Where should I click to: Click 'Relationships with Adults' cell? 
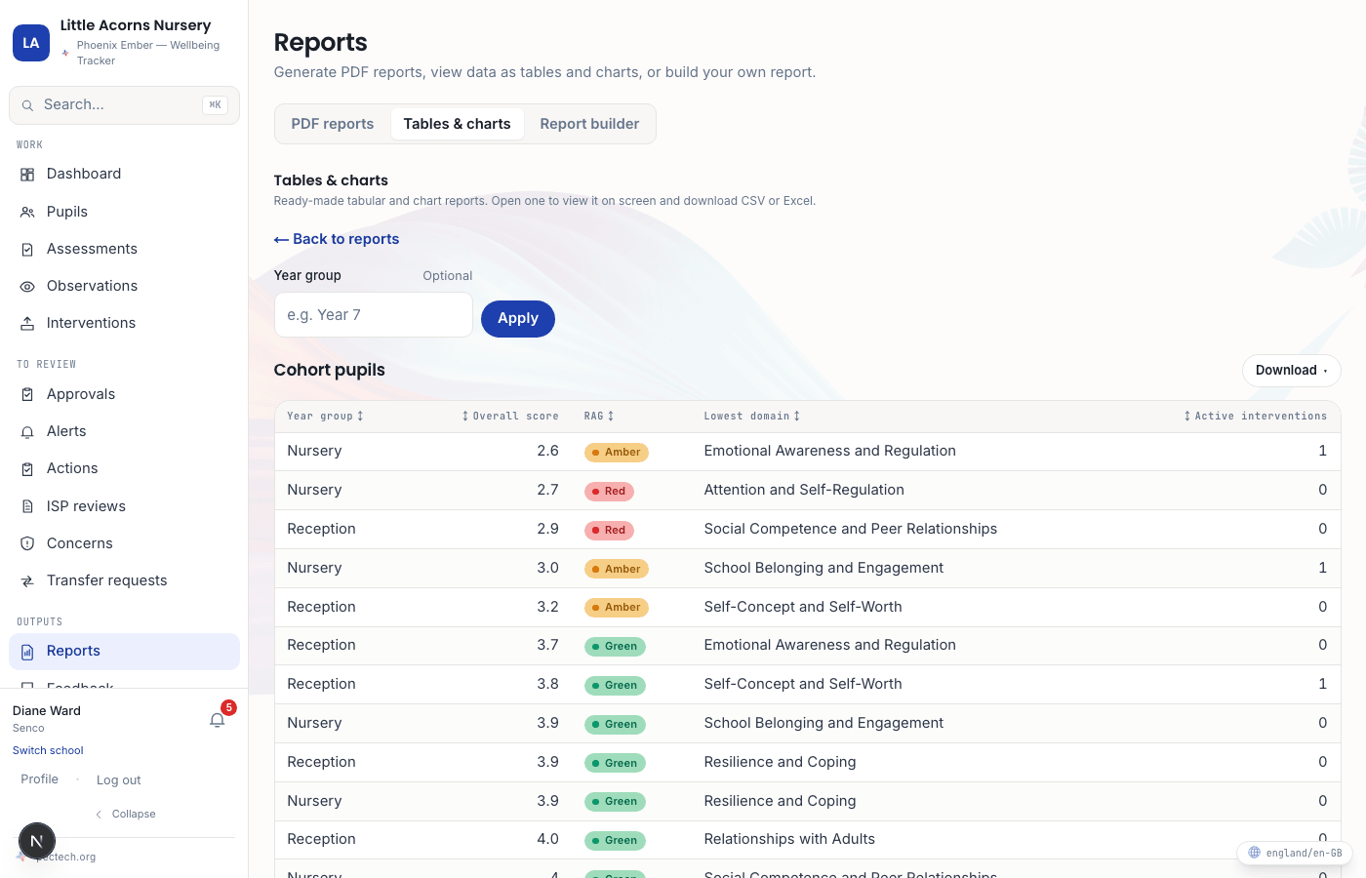pos(789,840)
